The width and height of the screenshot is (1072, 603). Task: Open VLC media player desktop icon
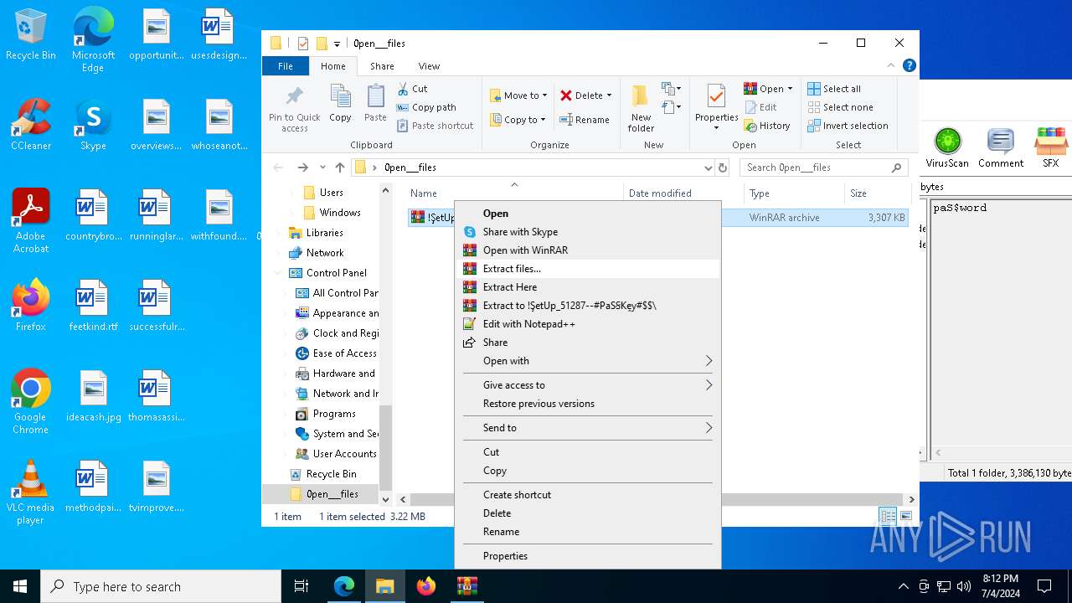point(31,492)
